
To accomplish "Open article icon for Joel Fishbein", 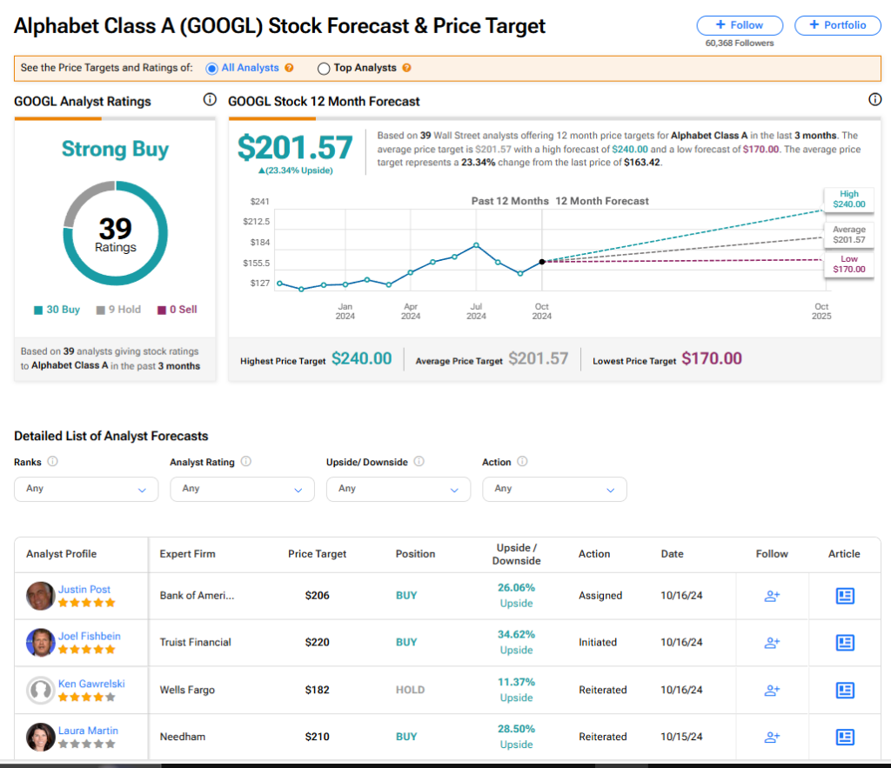I will coord(844,643).
